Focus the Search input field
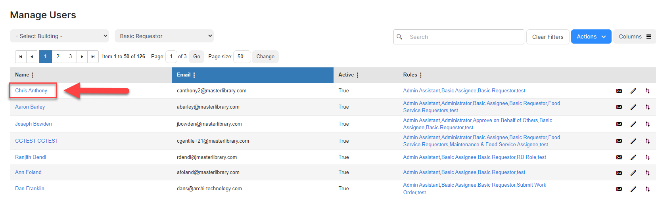Viewport: 656px width, 197px height. [x=459, y=37]
